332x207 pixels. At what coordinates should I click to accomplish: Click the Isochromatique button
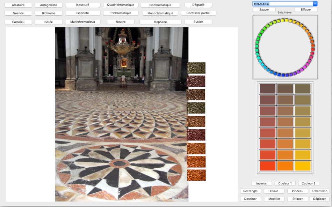pos(160,5)
